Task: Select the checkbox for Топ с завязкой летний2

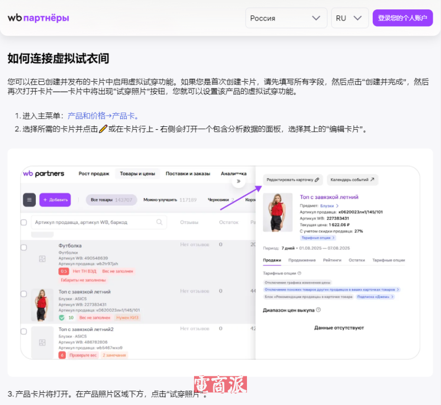Action: (24, 332)
